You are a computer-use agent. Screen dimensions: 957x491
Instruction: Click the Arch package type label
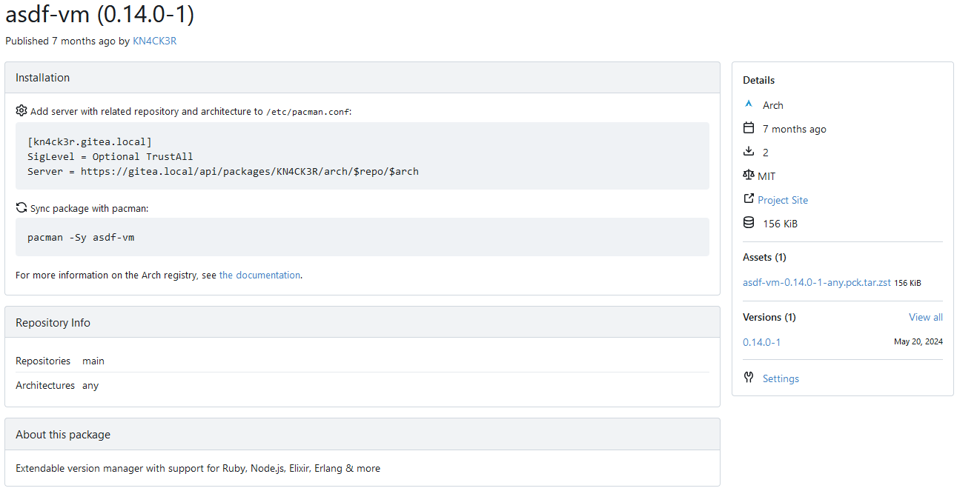pyautogui.click(x=772, y=105)
